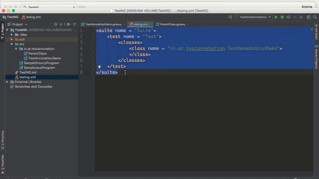Click the </classes> closing tag
Viewport: 319px width, 179px height.
pos(132,61)
